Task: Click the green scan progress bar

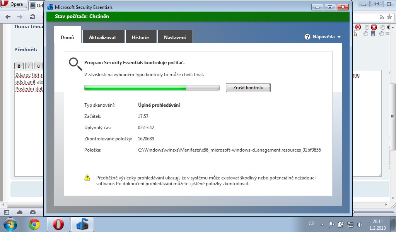Action: coord(152,88)
